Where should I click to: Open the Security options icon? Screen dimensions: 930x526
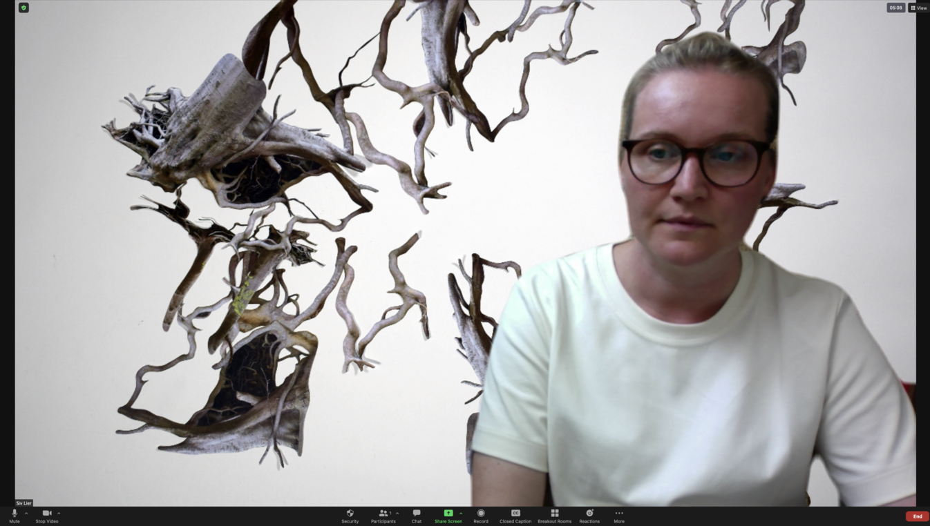(x=350, y=516)
